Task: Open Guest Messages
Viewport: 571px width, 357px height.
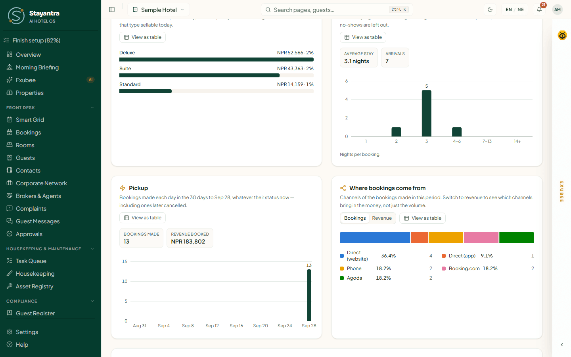Action: pos(50,221)
